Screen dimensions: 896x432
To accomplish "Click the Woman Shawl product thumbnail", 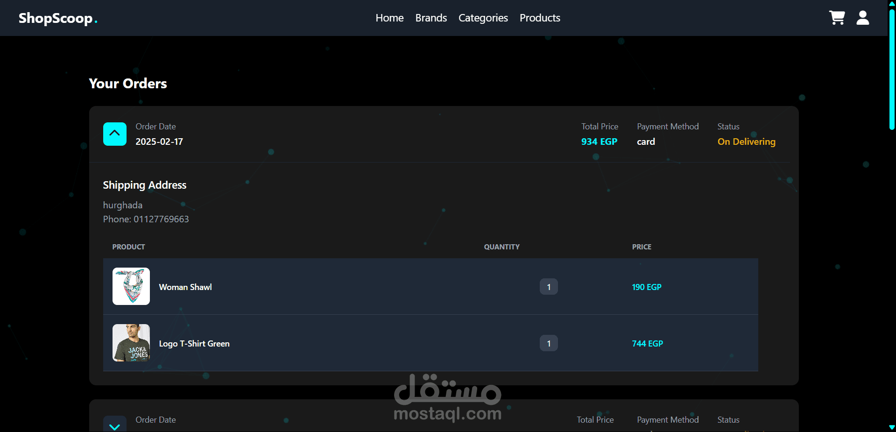I will 131,286.
